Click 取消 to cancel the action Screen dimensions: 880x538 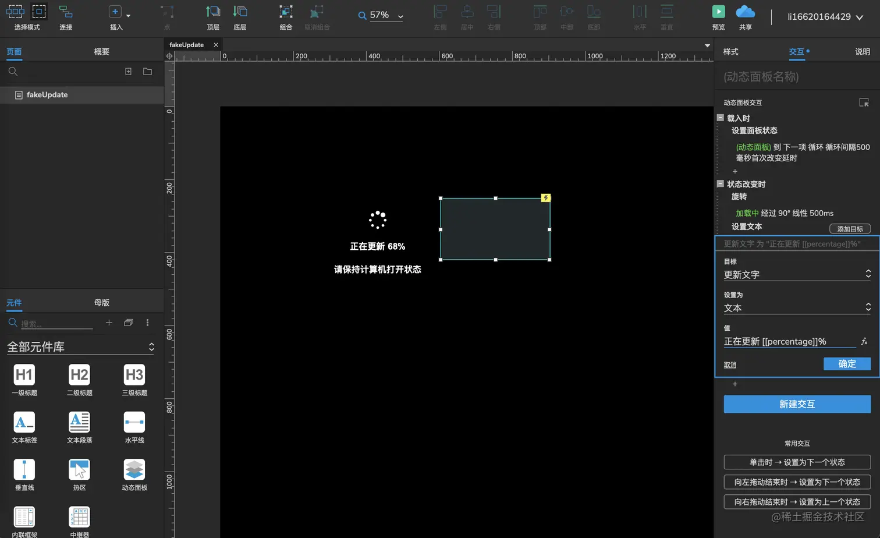point(730,365)
